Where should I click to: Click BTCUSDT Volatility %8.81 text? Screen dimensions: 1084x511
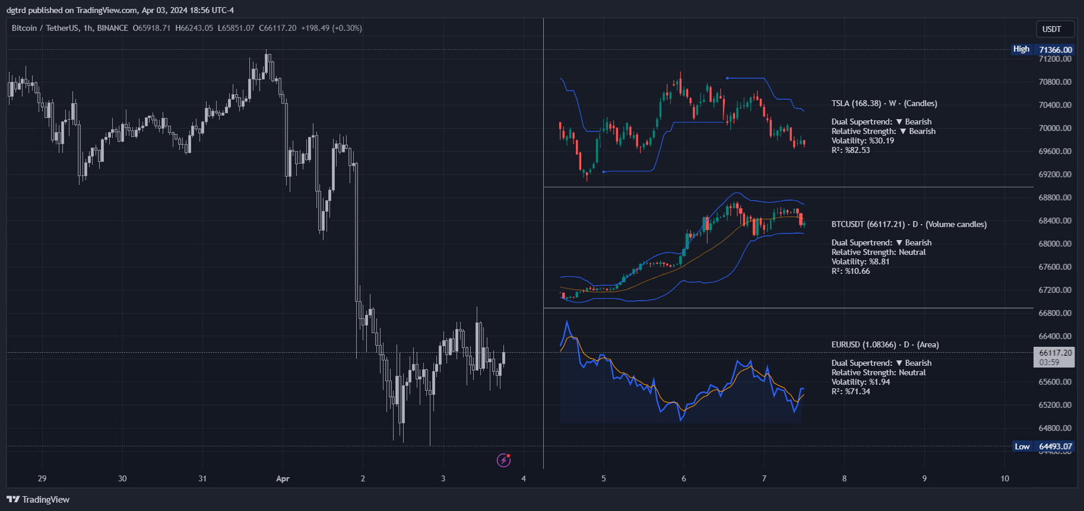(860, 261)
